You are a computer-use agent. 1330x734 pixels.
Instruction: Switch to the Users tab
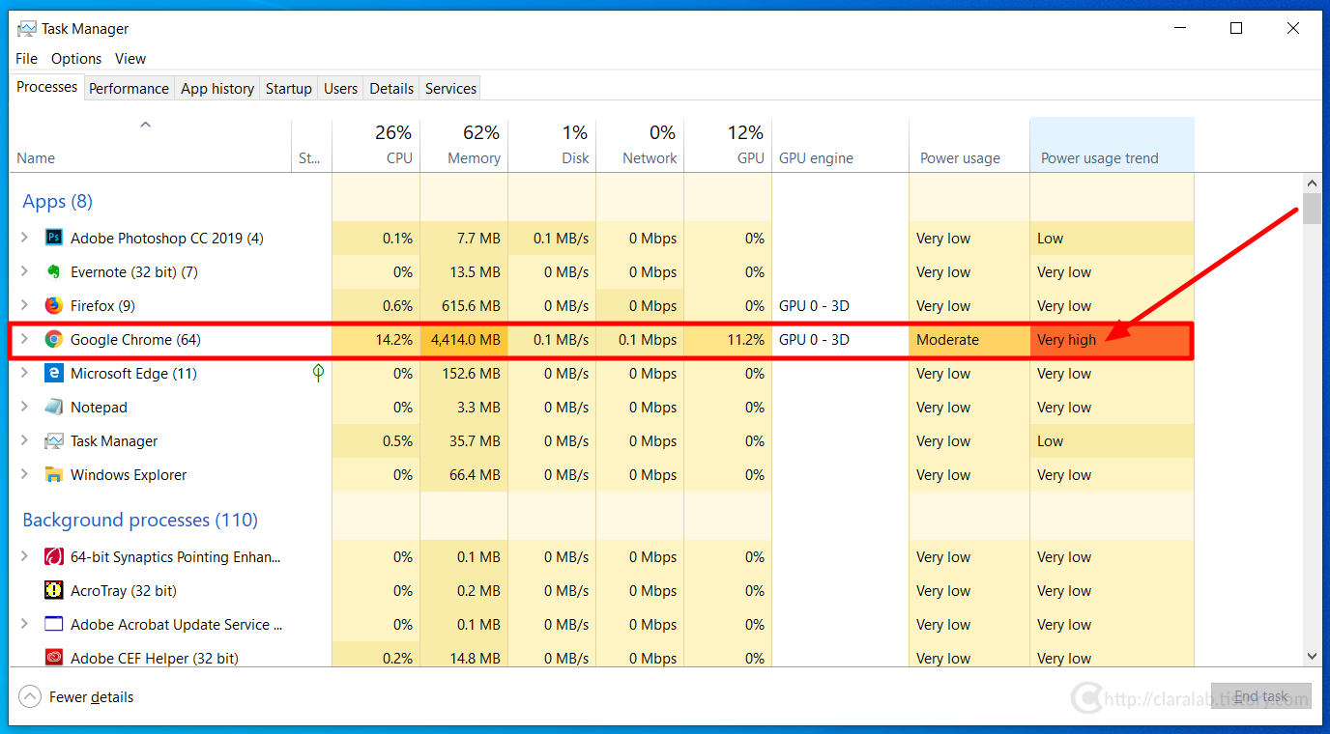coord(340,88)
